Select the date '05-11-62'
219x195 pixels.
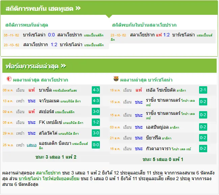[x=11, y=35]
